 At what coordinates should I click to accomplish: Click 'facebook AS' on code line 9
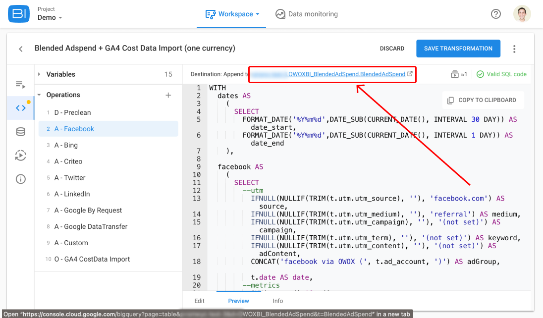[x=240, y=166]
